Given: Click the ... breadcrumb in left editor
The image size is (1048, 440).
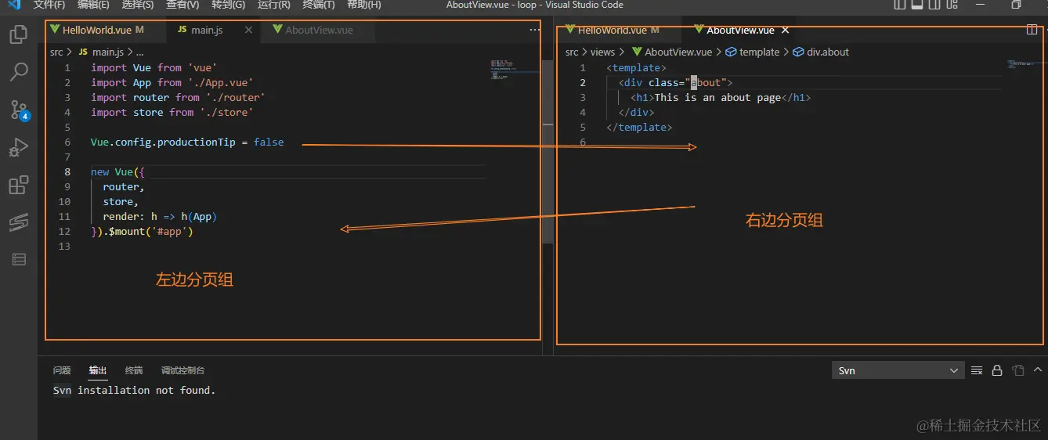Looking at the screenshot, I should 139,52.
